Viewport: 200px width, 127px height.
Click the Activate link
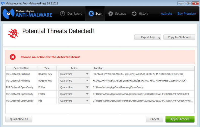click(166, 14)
